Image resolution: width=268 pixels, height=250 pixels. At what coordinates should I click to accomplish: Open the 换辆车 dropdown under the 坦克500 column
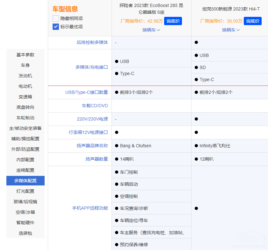231,30
